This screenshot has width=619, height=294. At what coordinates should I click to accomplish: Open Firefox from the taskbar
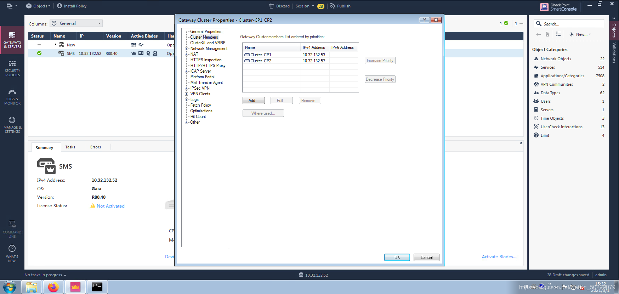pos(53,287)
